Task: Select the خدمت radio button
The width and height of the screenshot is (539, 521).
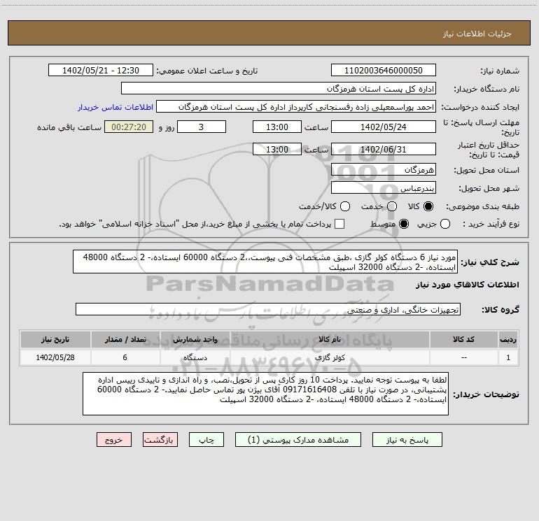Action: click(x=392, y=206)
